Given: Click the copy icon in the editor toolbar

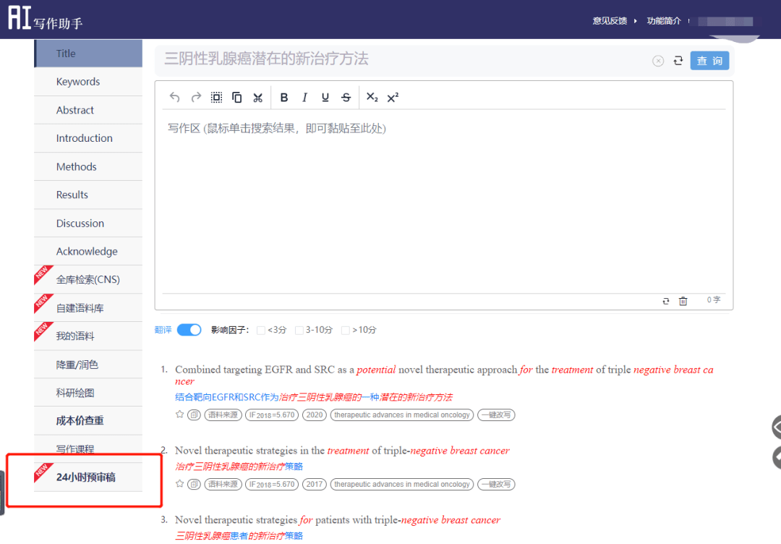Looking at the screenshot, I should (237, 97).
